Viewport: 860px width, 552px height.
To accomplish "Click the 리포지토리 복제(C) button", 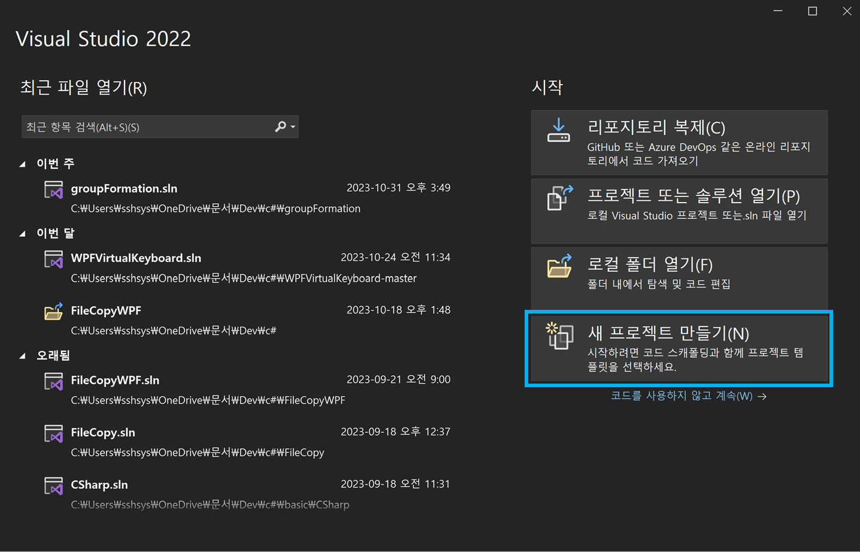I will (679, 143).
